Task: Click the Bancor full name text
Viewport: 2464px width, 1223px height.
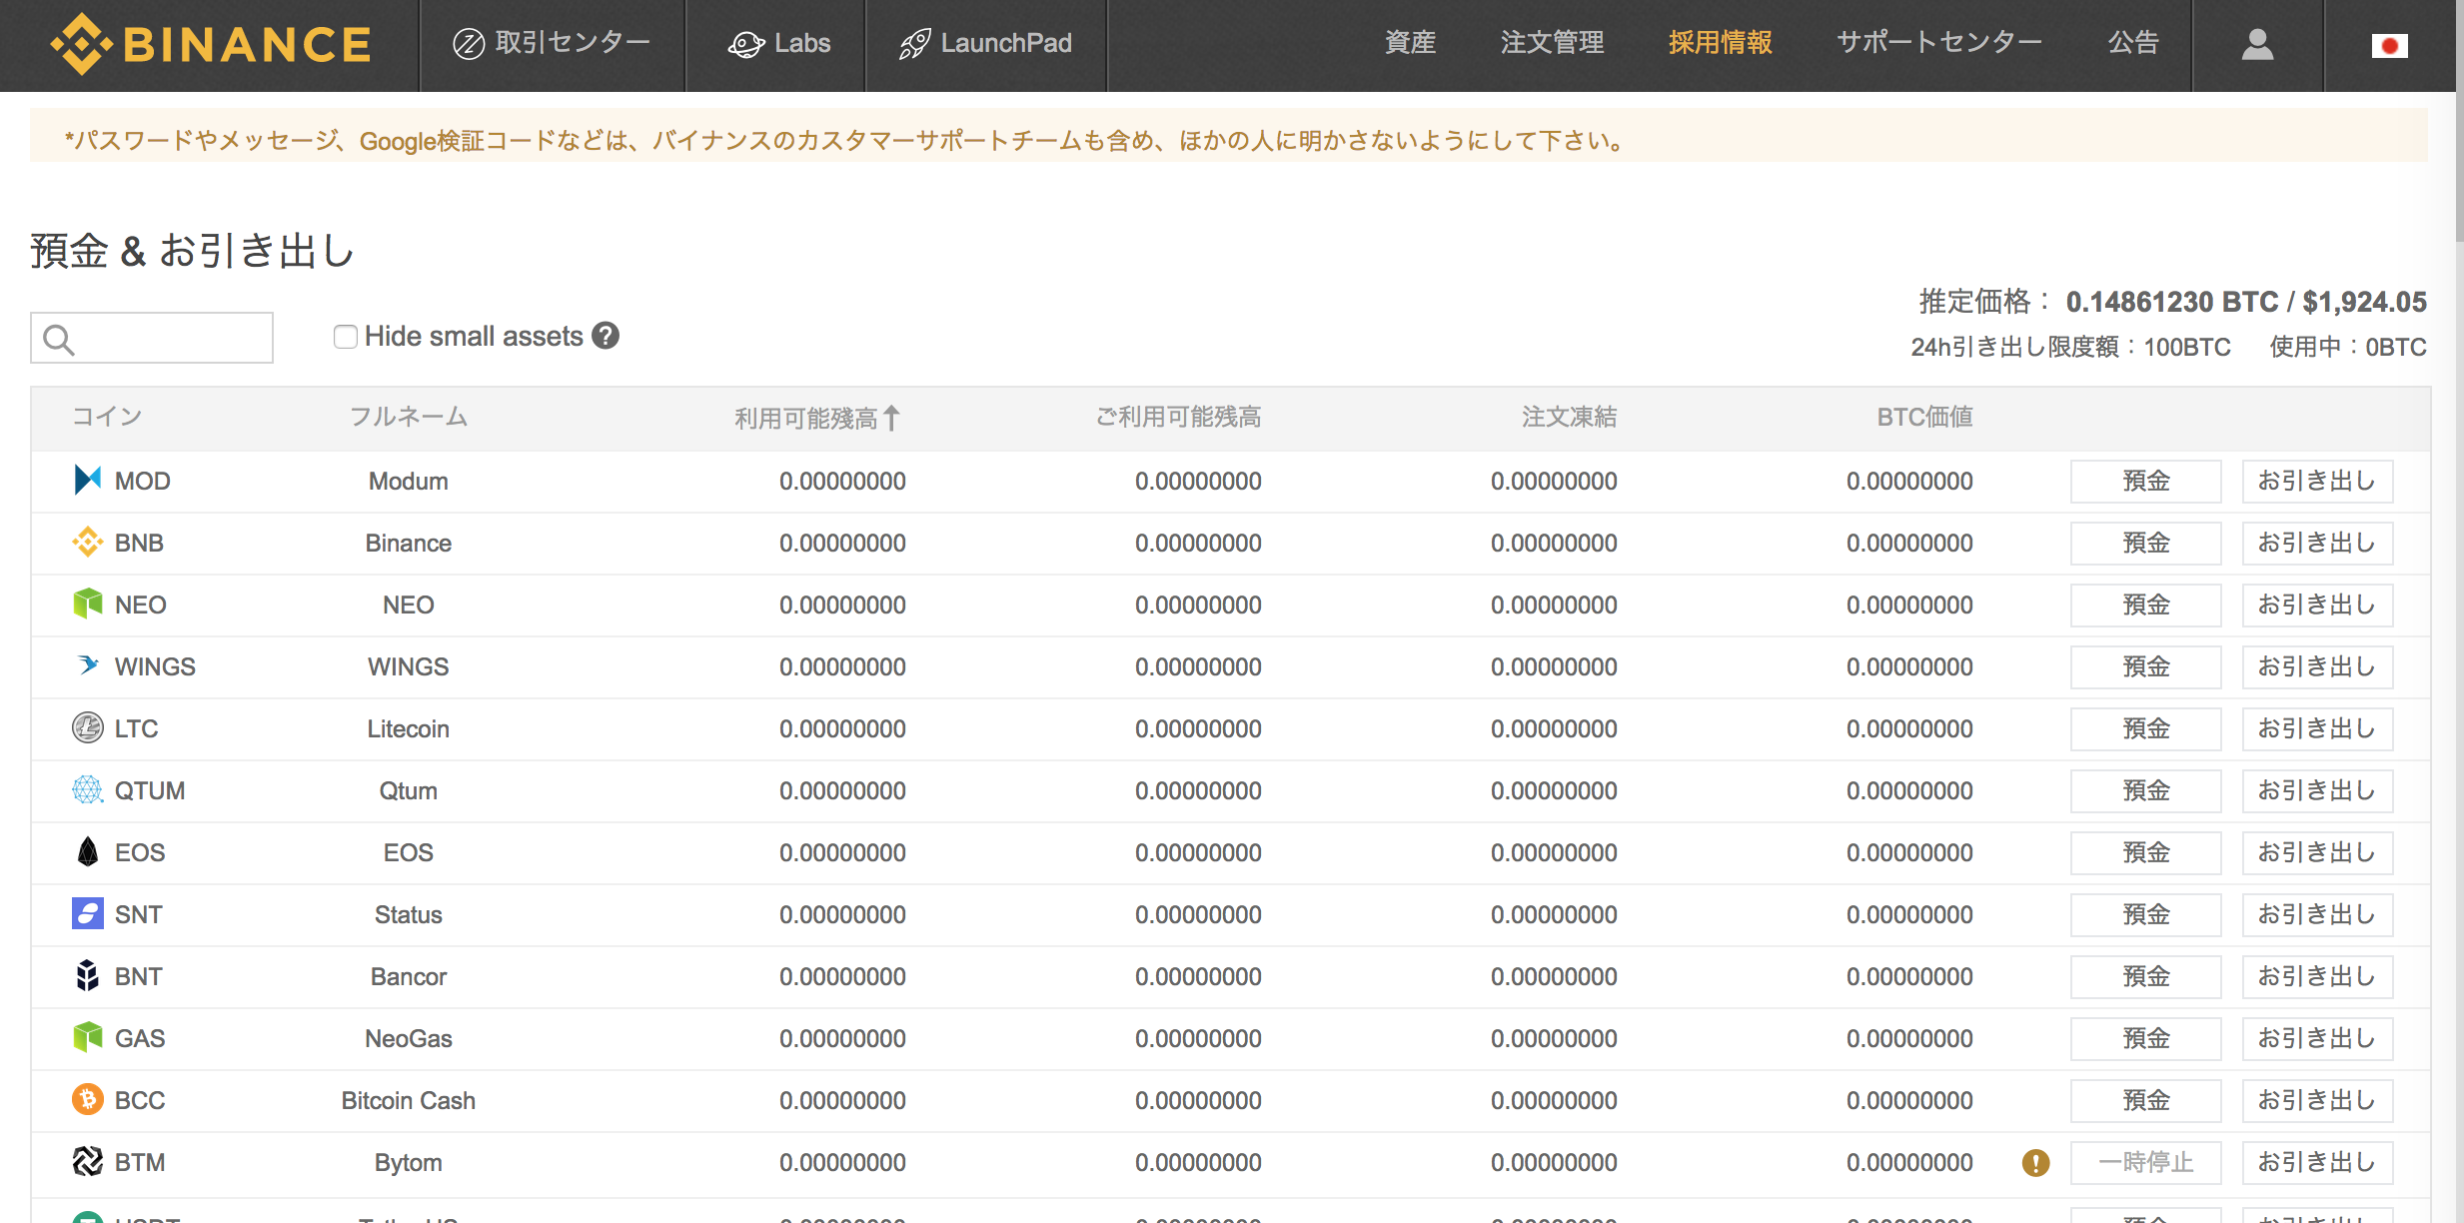Action: (x=409, y=976)
